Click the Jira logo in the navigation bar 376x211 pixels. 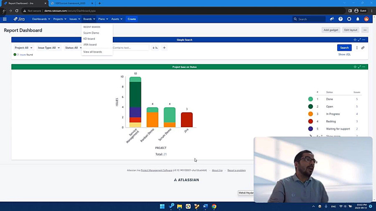(19, 19)
